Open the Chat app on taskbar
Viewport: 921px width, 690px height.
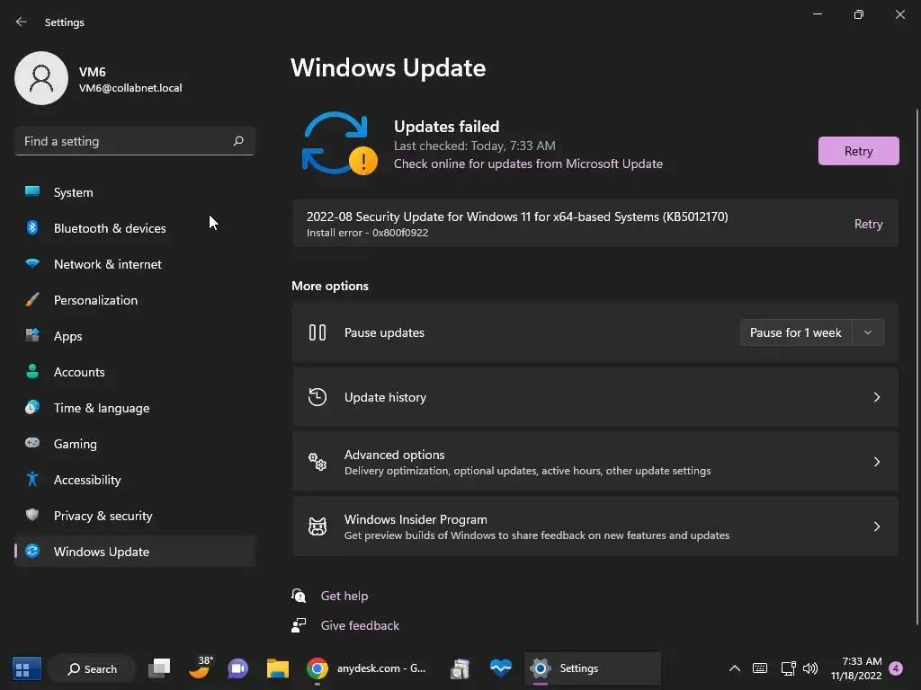237,668
